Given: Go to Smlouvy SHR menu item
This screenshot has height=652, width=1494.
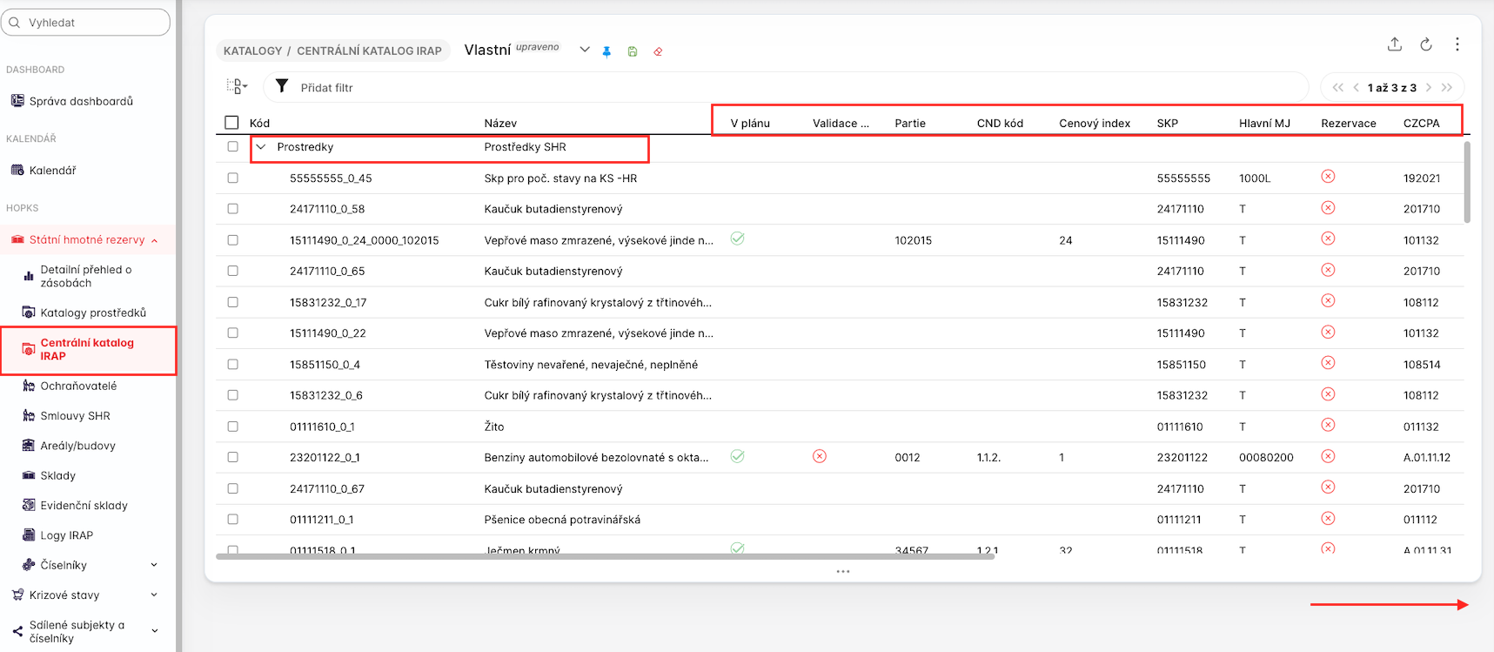Looking at the screenshot, I should pos(75,416).
